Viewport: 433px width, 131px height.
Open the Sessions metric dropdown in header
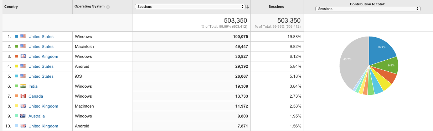pyautogui.click(x=190, y=7)
